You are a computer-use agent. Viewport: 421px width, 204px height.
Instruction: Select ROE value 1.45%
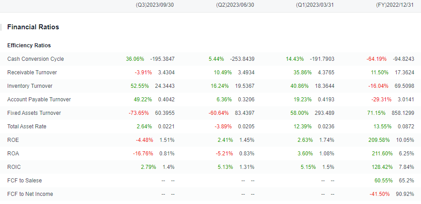tap(246, 140)
